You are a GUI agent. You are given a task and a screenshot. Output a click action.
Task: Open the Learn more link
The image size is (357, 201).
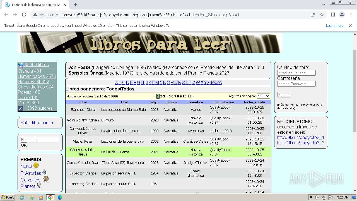(x=335, y=26)
